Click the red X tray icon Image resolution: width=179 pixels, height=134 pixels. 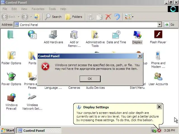click(159, 130)
